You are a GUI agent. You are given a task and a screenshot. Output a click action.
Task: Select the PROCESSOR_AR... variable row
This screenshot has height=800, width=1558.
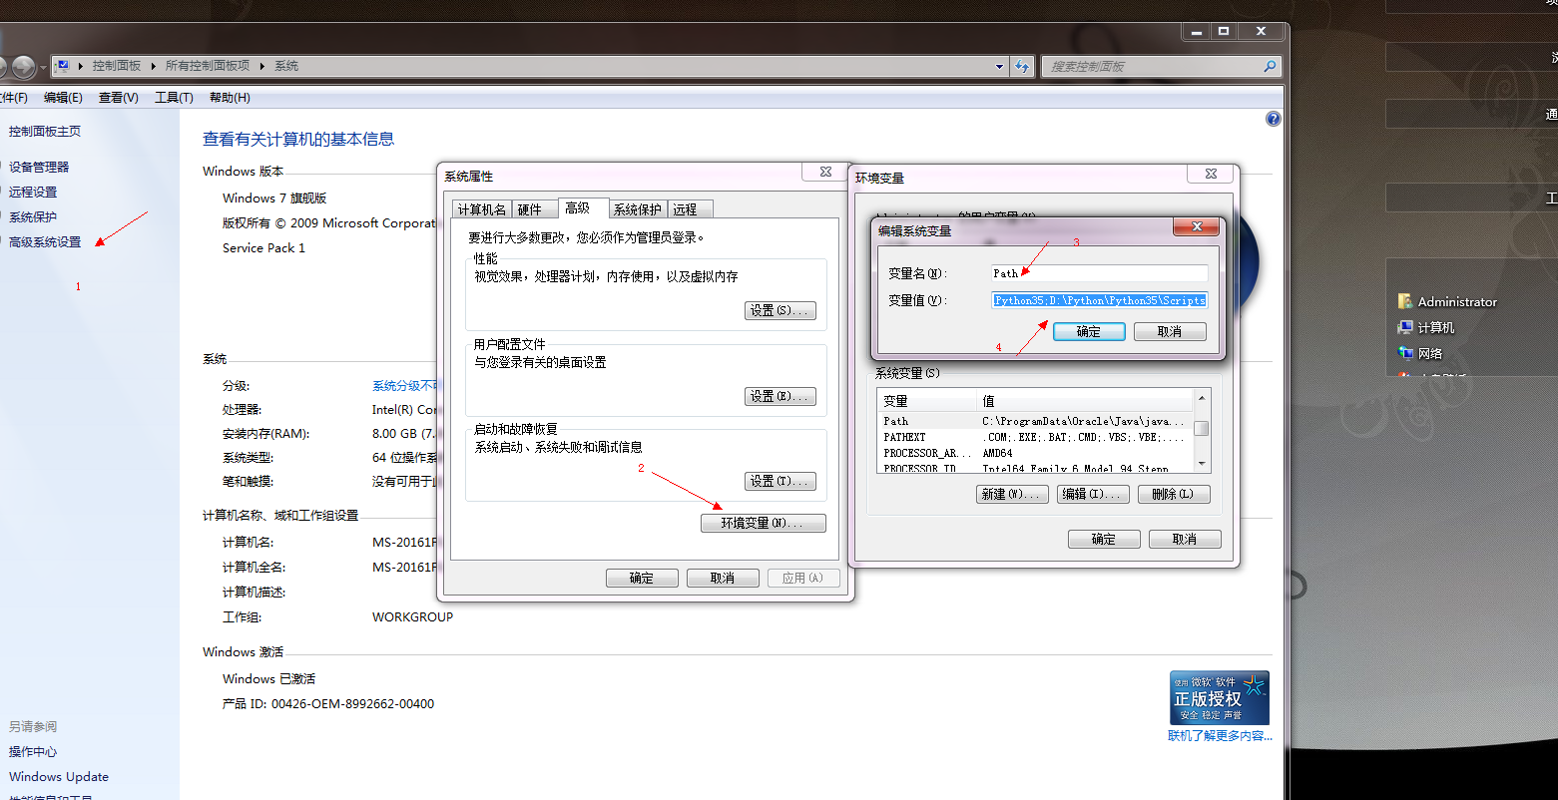pos(1036,453)
